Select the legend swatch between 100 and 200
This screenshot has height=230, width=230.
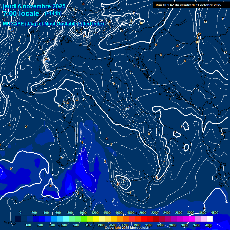pyautogui.click(x=30, y=219)
